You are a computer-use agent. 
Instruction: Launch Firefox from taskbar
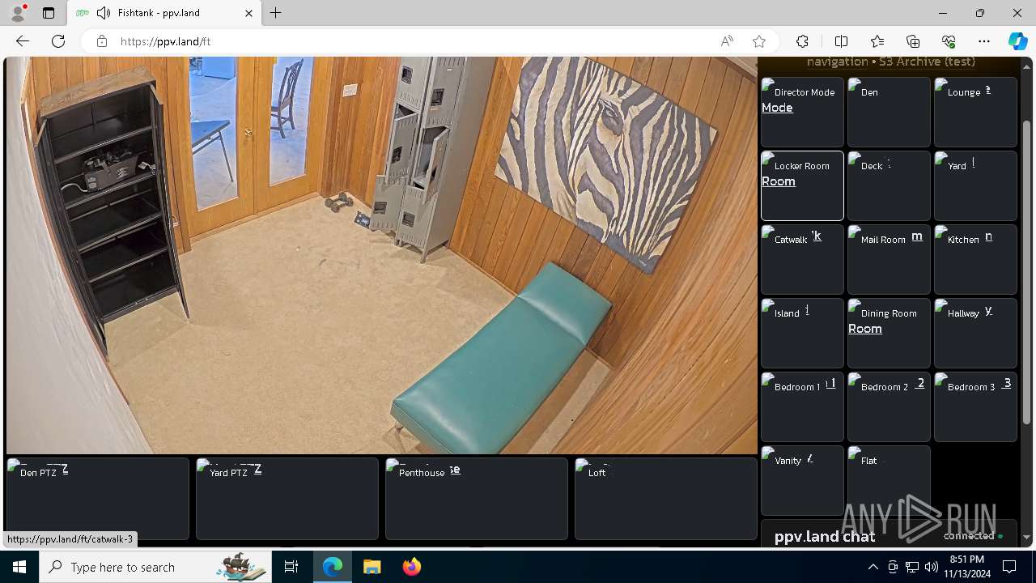click(x=411, y=567)
